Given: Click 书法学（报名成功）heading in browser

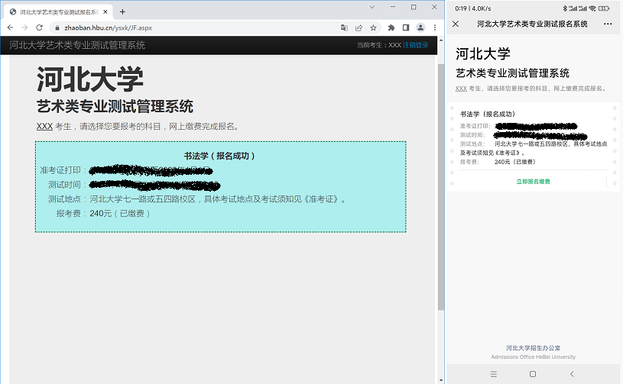Looking at the screenshot, I should 219,156.
